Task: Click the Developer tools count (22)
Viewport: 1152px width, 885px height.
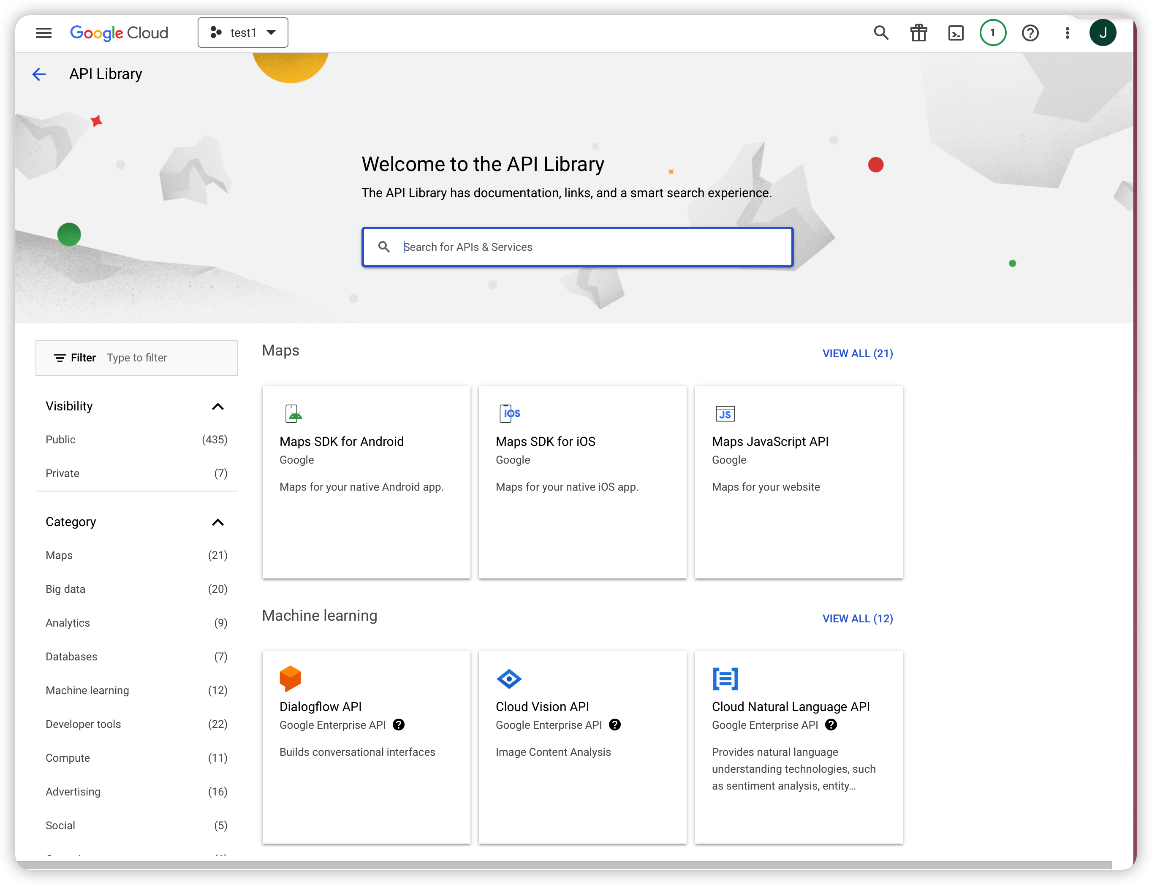Action: point(217,724)
